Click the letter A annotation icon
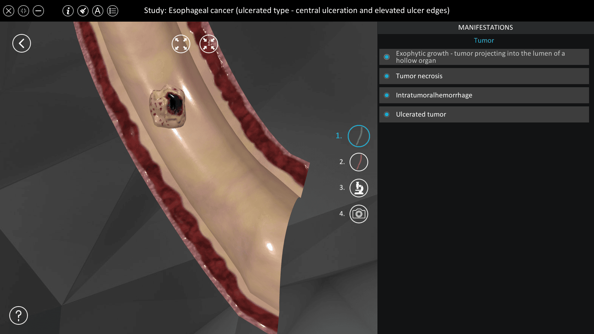594x334 pixels. point(98,11)
